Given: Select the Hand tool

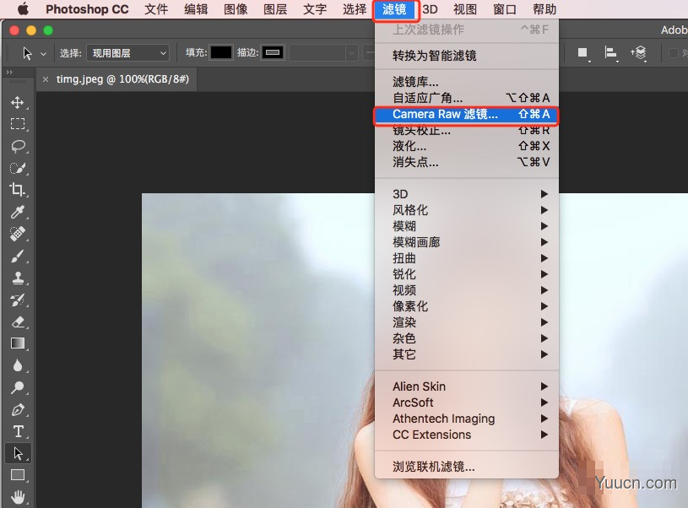Looking at the screenshot, I should 18,497.
